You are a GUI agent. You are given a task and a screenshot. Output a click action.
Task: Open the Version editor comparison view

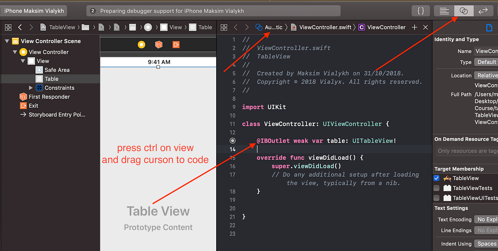point(483,10)
